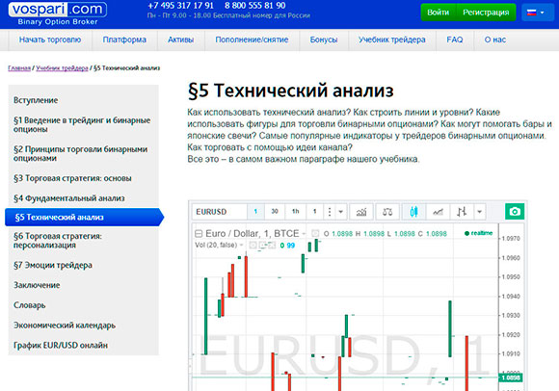Expand the time interval dropdown arrow

341,212
